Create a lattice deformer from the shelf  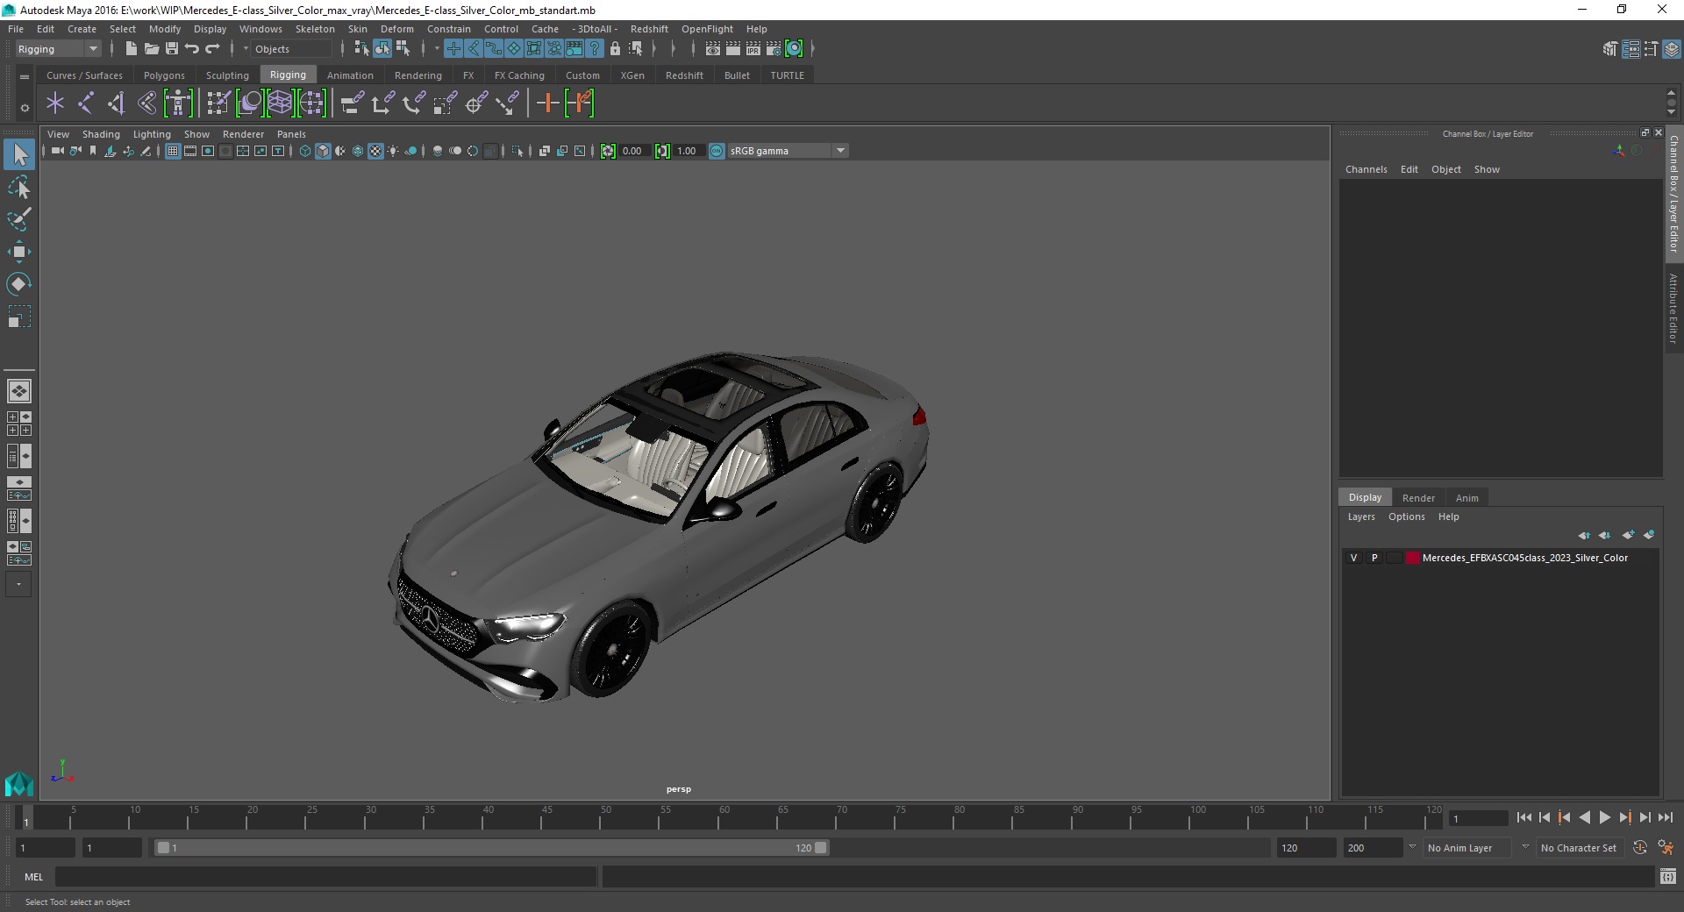click(x=280, y=103)
